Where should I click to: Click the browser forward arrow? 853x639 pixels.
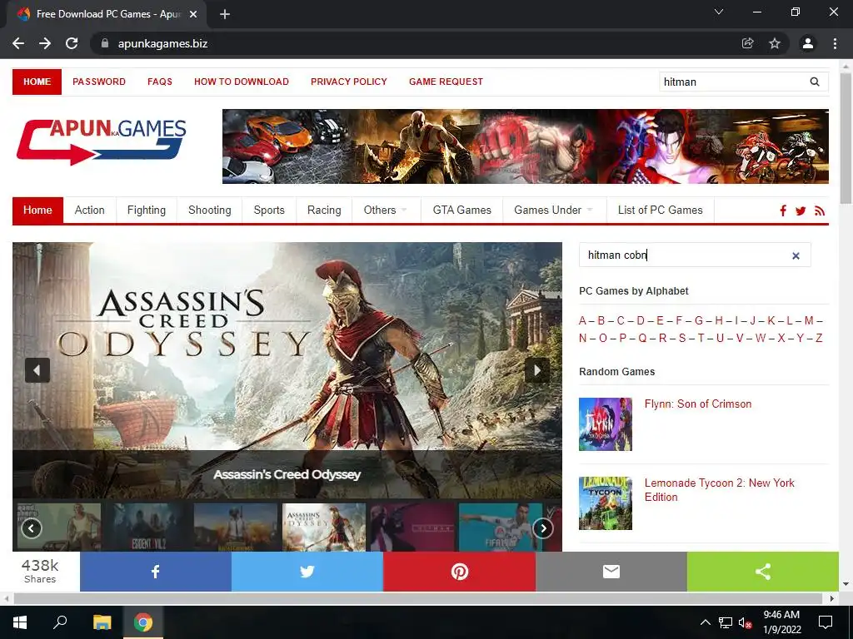point(45,43)
